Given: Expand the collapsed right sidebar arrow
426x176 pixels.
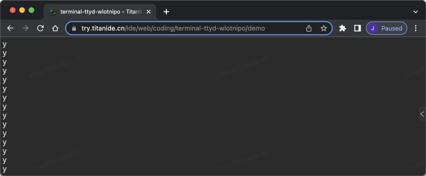Looking at the screenshot, I should click(x=422, y=114).
